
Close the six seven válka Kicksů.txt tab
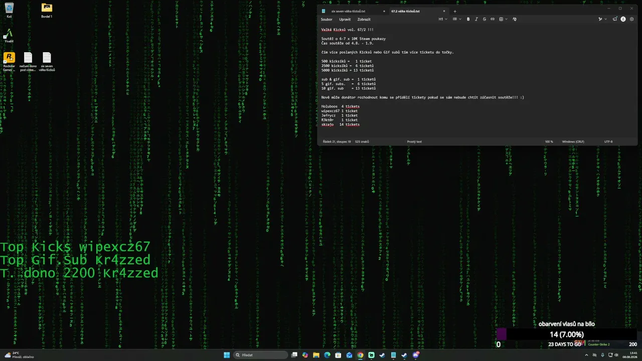pyautogui.click(x=384, y=11)
